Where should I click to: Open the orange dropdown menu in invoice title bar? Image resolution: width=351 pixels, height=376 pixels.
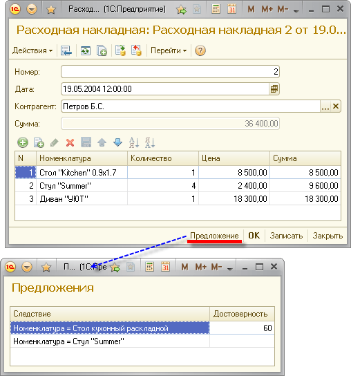[x=32, y=10]
